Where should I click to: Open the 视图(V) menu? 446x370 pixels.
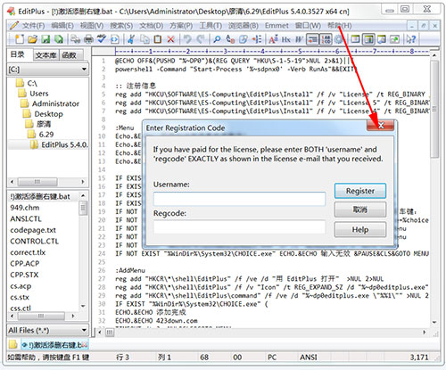pos(92,26)
